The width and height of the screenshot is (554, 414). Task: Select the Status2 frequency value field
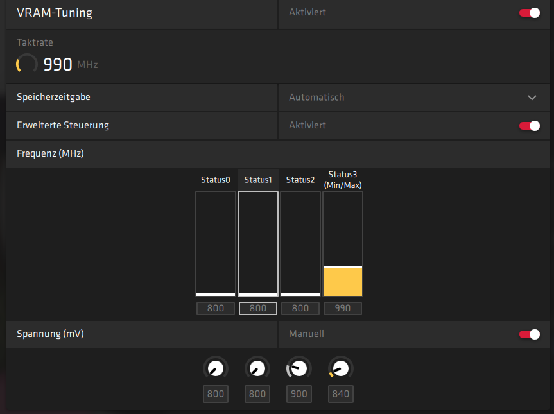coord(300,308)
